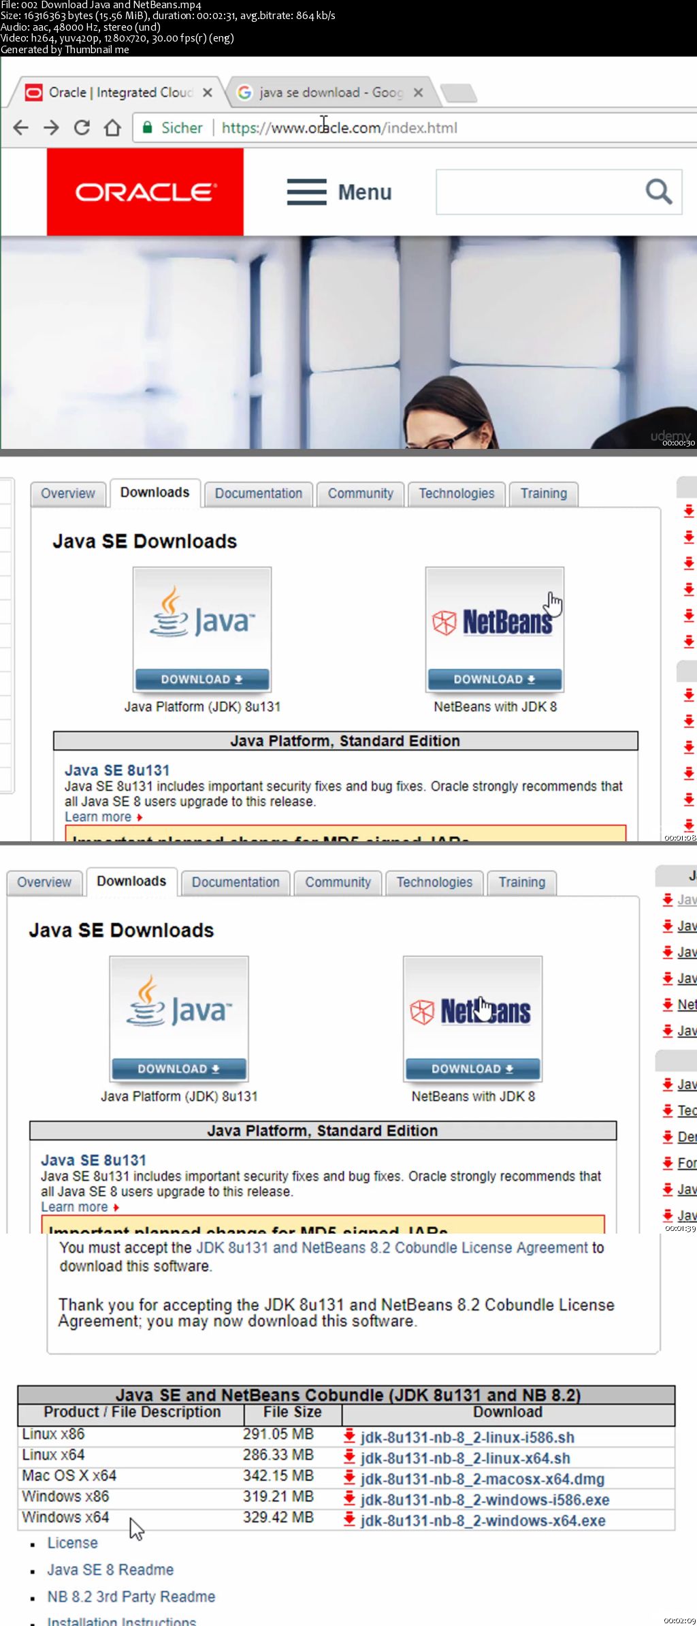The height and width of the screenshot is (1626, 697).
Task: Click the red download arrow beside the For sidebar link
Action: [x=668, y=1163]
